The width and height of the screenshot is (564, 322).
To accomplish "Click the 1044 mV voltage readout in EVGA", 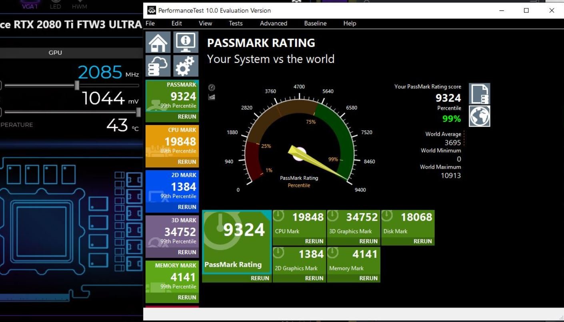I will point(103,99).
